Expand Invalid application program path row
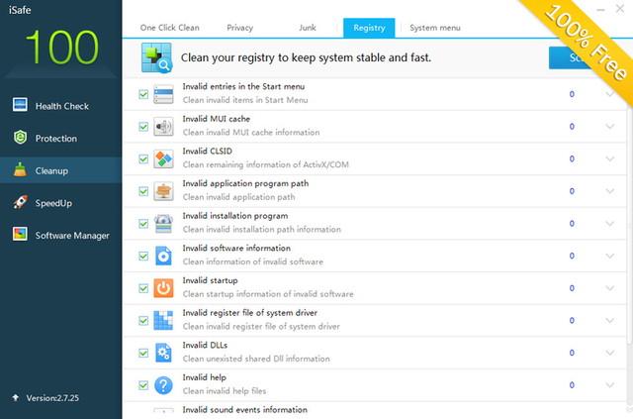 609,191
